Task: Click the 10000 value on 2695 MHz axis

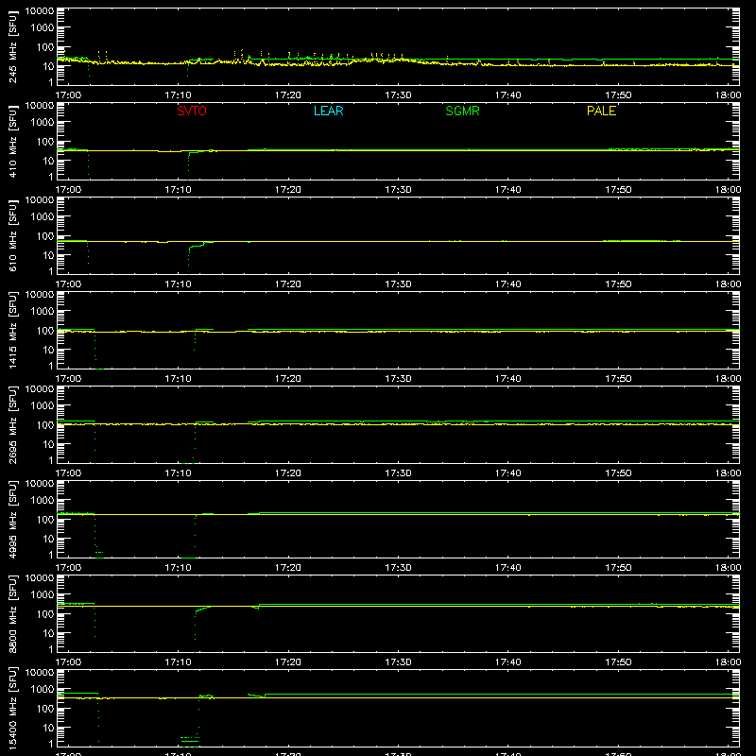Action: pyautogui.click(x=40, y=389)
